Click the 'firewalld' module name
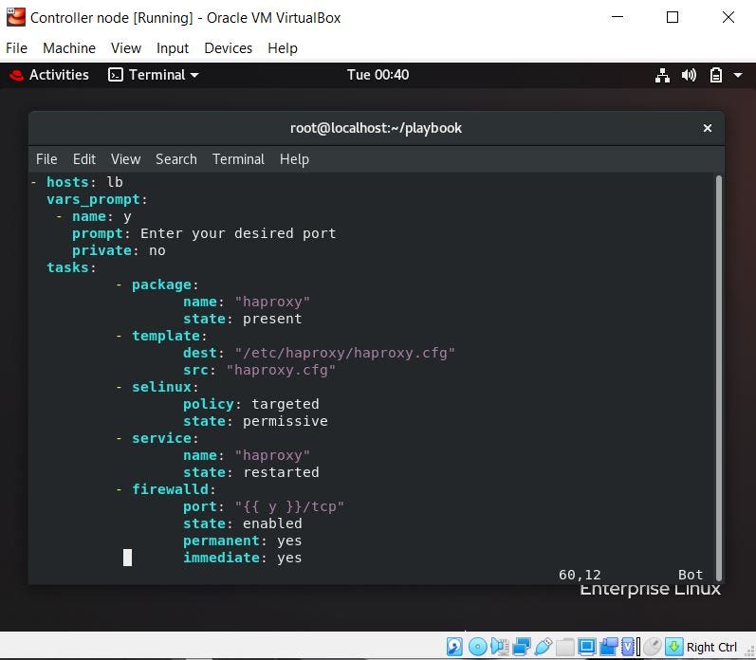The width and height of the screenshot is (756, 660). point(170,490)
